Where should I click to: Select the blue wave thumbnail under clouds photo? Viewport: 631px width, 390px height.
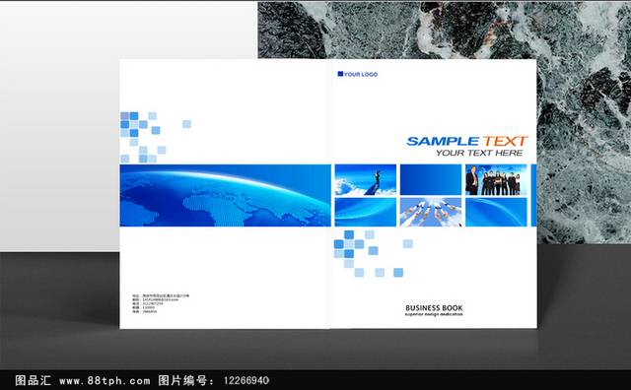click(366, 212)
